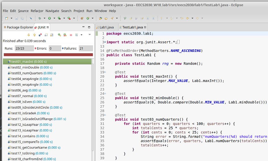Click Previous Failure up arrow in JUnit
268x161 pixels.
tap(34, 35)
